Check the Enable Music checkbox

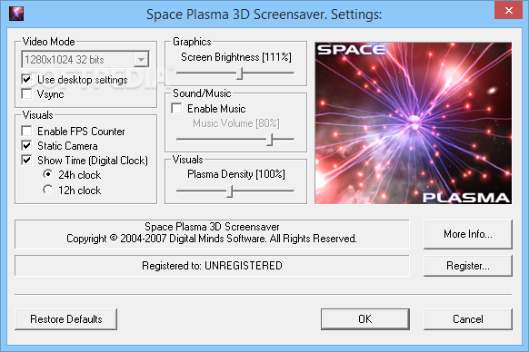pos(176,109)
